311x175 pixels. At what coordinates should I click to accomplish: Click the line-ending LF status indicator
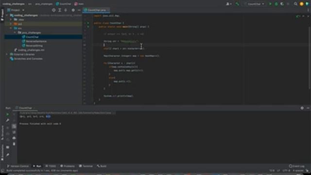(x=278, y=171)
